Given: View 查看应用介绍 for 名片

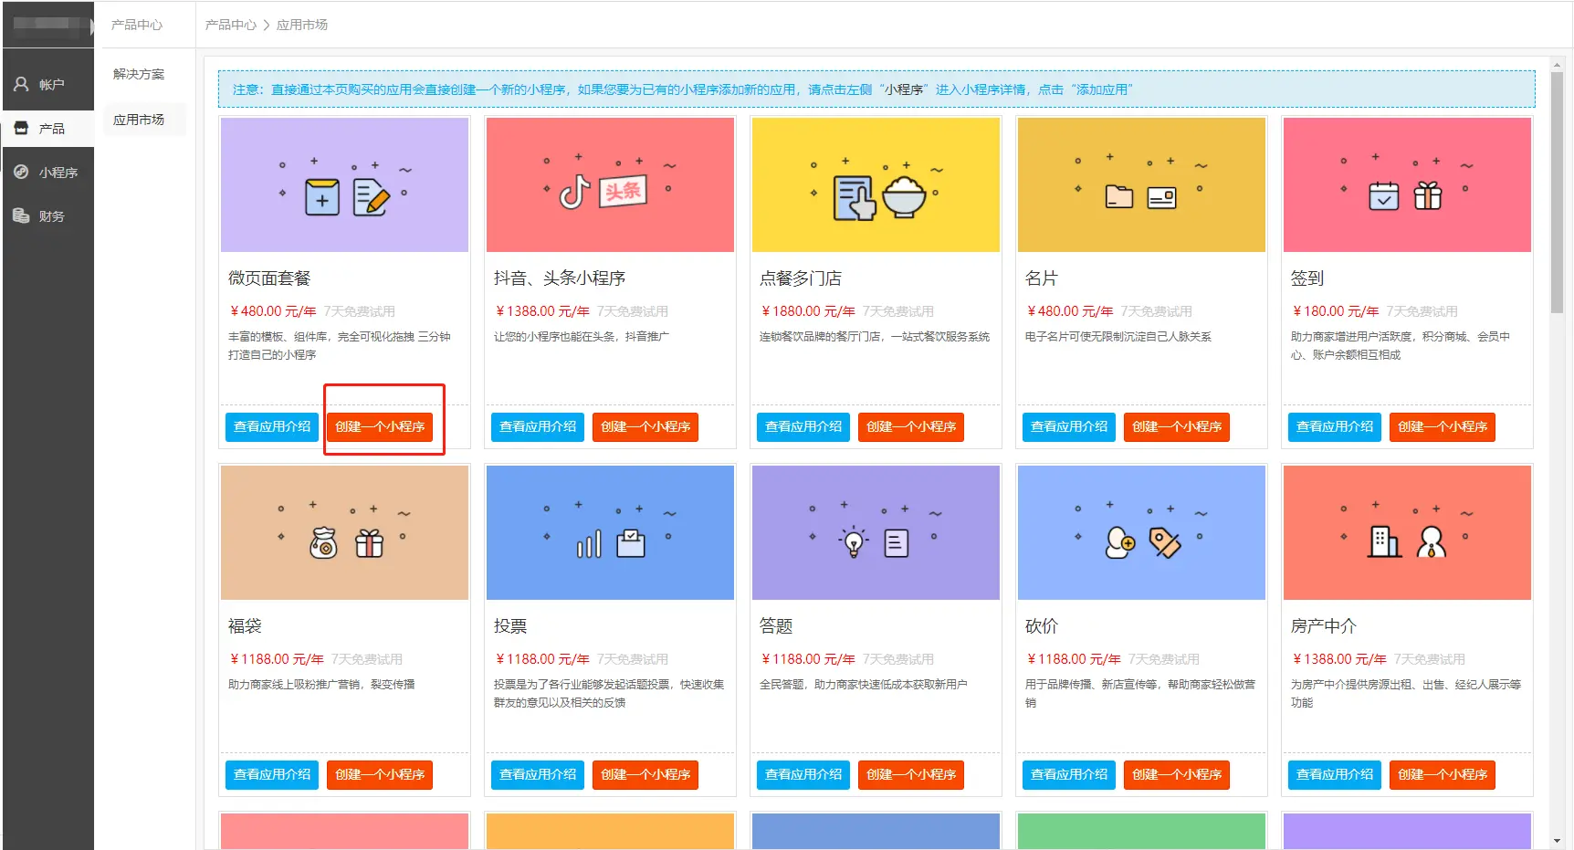Looking at the screenshot, I should pyautogui.click(x=1069, y=427).
